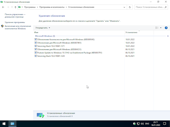Click the Control Panel taskbar button
The height and width of the screenshot is (127, 170).
pyautogui.click(x=12, y=124)
